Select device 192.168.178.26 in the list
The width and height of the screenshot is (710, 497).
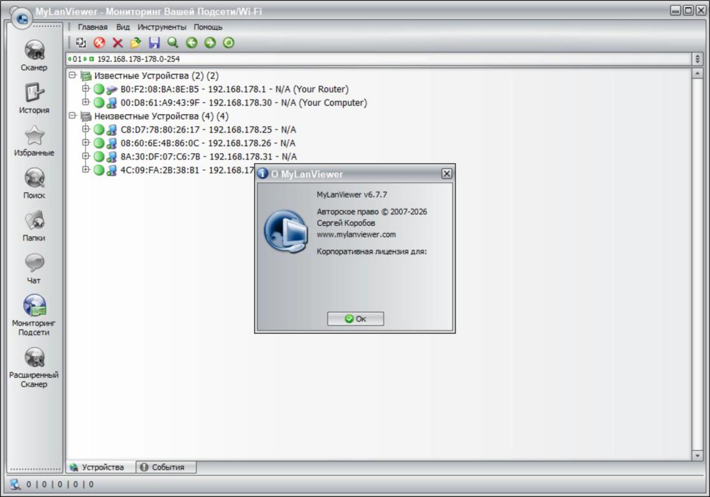(x=207, y=143)
